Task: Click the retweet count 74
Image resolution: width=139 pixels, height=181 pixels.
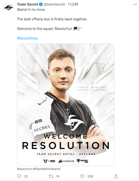Action: (x=58, y=176)
